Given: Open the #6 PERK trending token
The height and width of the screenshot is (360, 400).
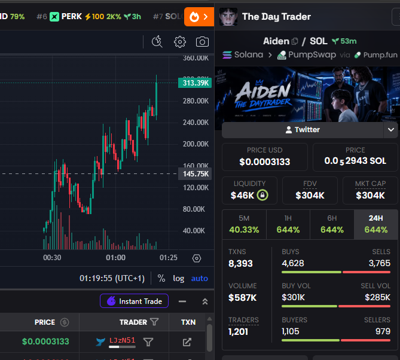Looking at the screenshot, I should coord(88,17).
